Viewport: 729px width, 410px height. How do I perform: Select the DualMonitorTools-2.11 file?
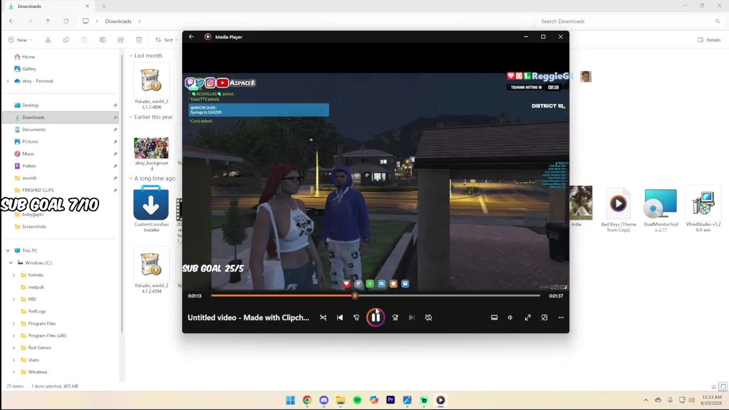661,210
